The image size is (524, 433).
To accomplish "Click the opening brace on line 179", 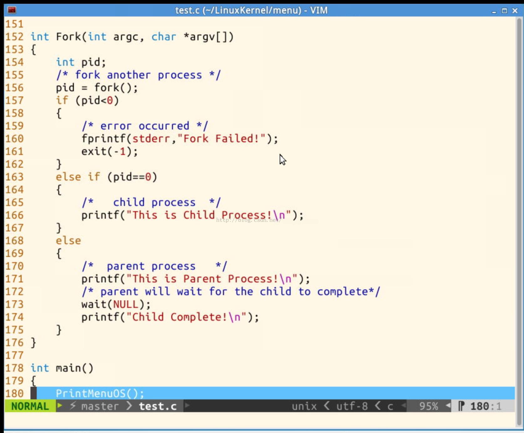I will click(33, 381).
